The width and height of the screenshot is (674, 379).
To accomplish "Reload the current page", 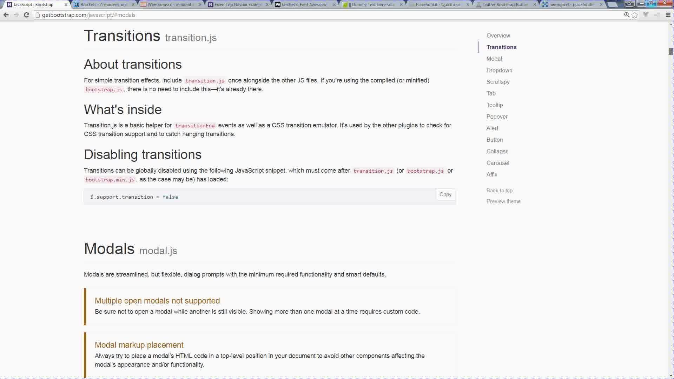I will 27,15.
